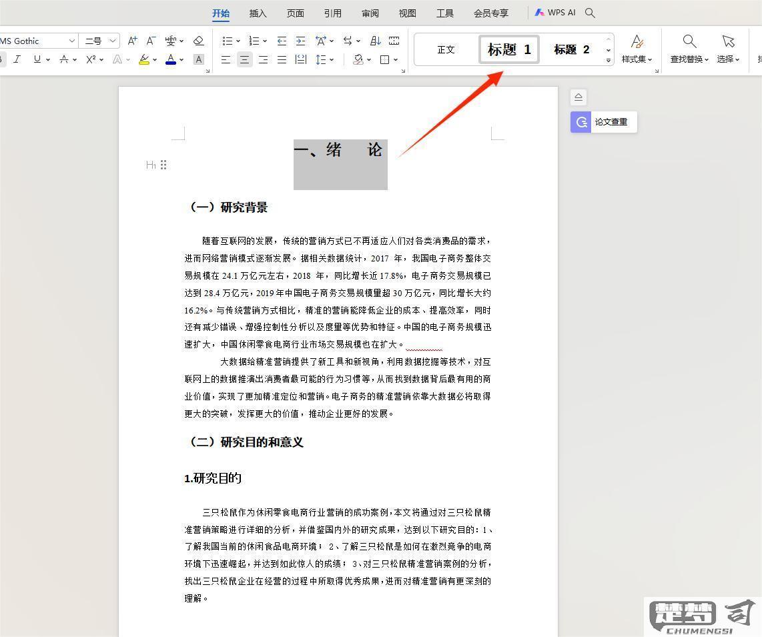Switch to 页面 tab
The height and width of the screenshot is (637, 762).
pyautogui.click(x=296, y=13)
